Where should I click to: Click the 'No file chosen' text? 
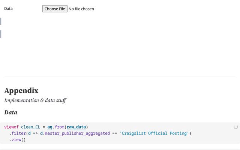(81, 9)
